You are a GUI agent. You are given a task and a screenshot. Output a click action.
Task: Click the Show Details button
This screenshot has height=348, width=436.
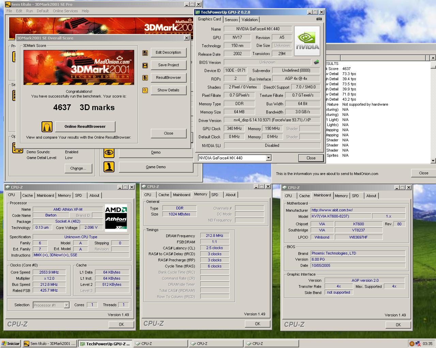click(x=168, y=90)
